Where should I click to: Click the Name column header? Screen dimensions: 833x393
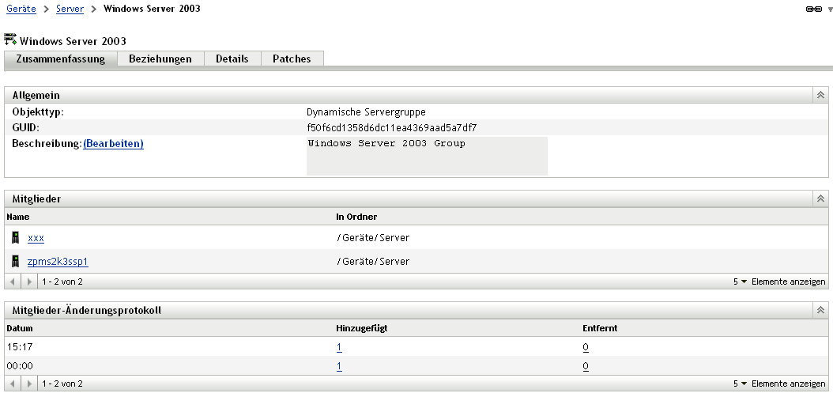pos(18,217)
